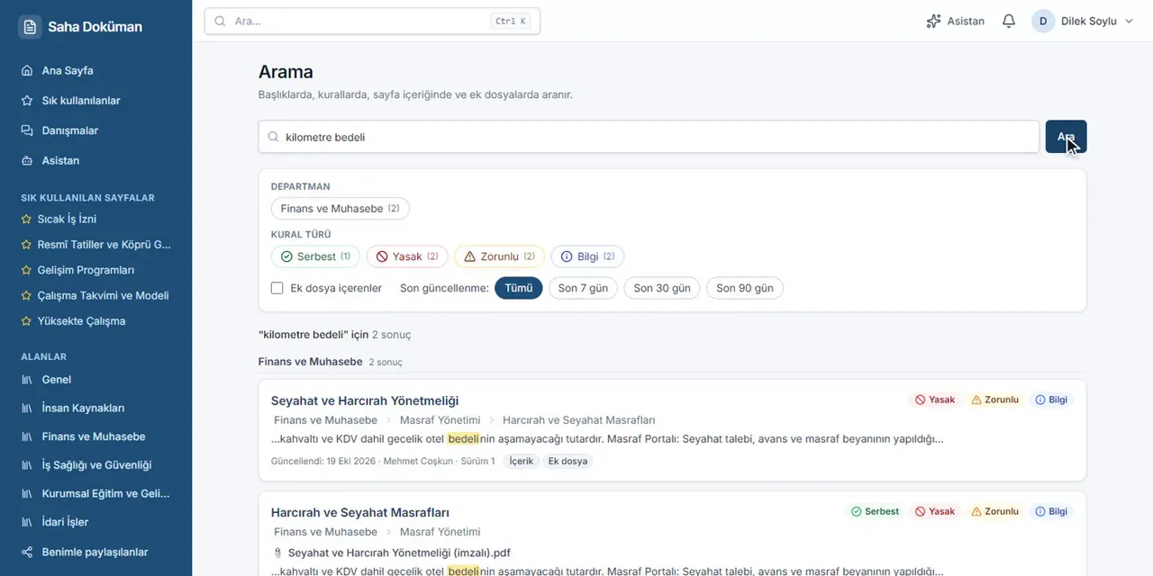Viewport: 1153px width, 576px height.
Task: Open İş Sağlığı ve Güvenliği area
Action: [x=95, y=465]
